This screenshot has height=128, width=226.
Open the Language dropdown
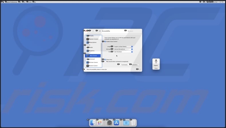tap(123, 46)
